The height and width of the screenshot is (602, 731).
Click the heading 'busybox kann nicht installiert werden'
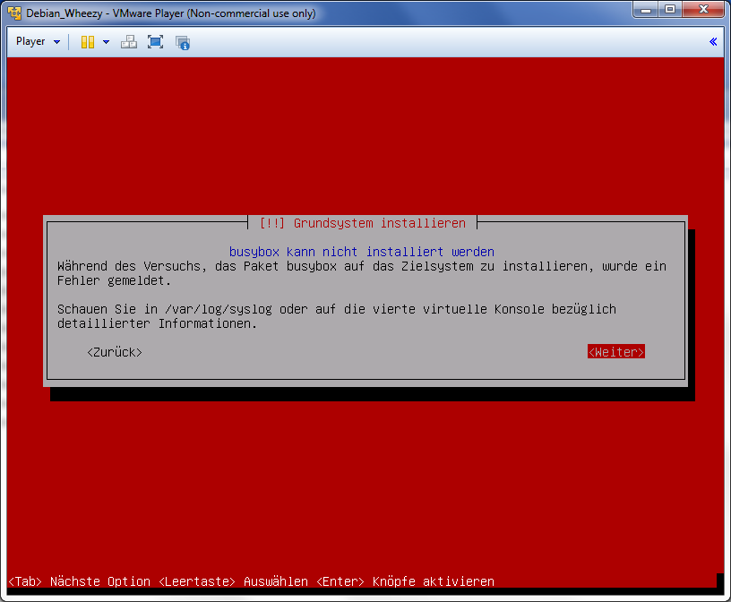tap(362, 252)
